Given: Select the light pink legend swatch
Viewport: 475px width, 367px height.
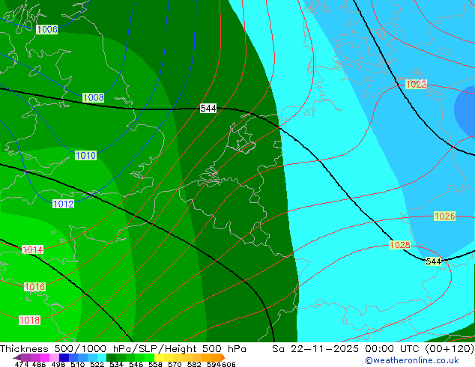Looking at the screenshot, I should (x=54, y=357).
